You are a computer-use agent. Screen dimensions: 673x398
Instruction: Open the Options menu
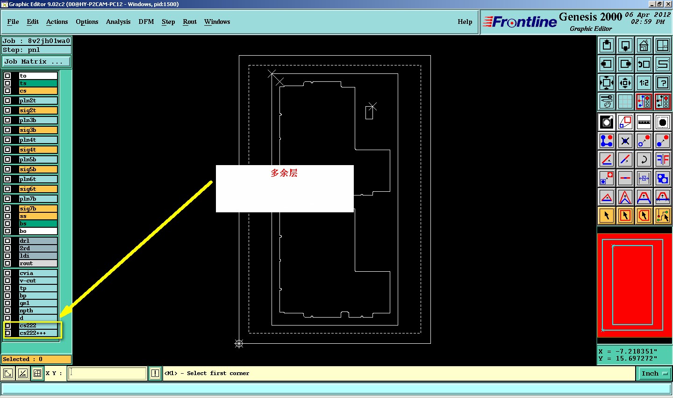pyautogui.click(x=87, y=22)
